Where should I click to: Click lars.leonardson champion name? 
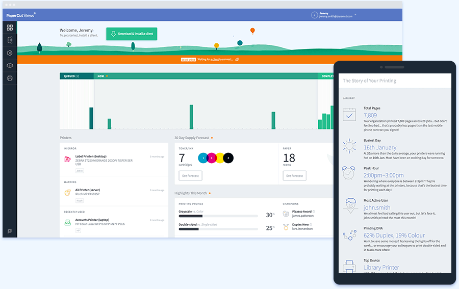(302, 229)
